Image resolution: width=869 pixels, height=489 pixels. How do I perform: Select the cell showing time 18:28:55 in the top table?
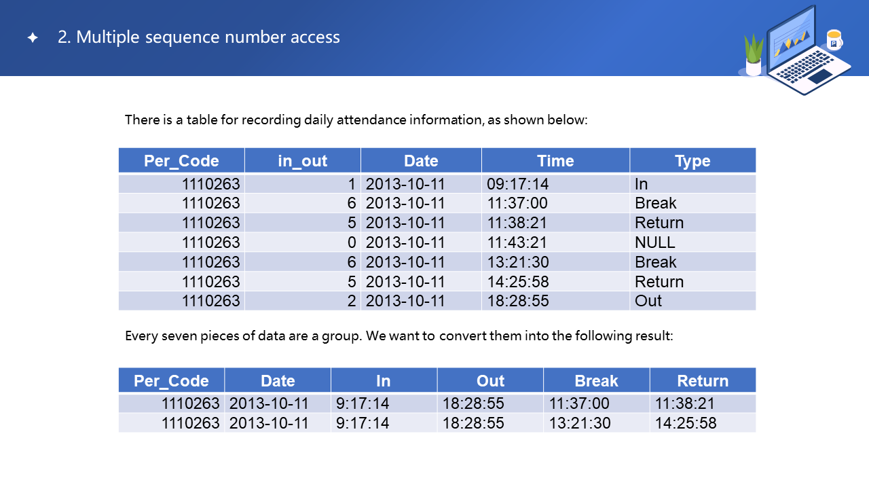pyautogui.click(x=518, y=301)
